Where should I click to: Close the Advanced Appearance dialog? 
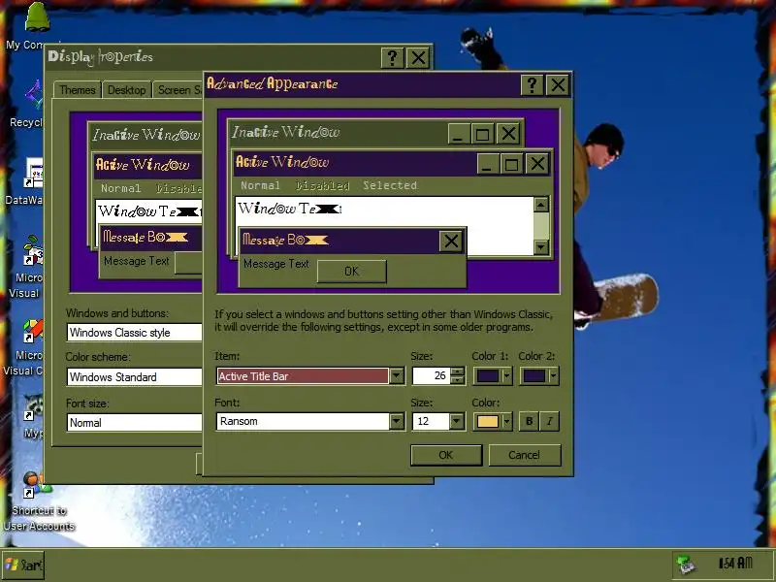coord(558,85)
